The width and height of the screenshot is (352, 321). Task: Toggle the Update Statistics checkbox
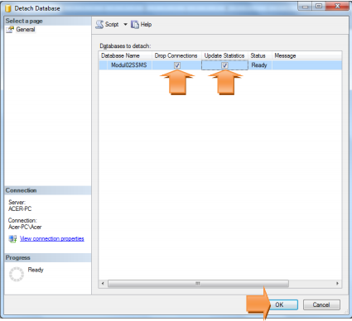224,65
